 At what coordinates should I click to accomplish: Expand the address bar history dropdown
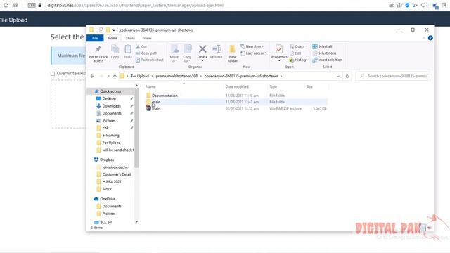point(338,77)
